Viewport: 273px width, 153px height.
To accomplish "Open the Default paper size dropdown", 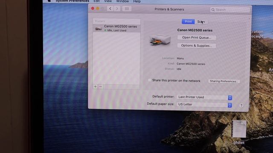I will (204, 105).
